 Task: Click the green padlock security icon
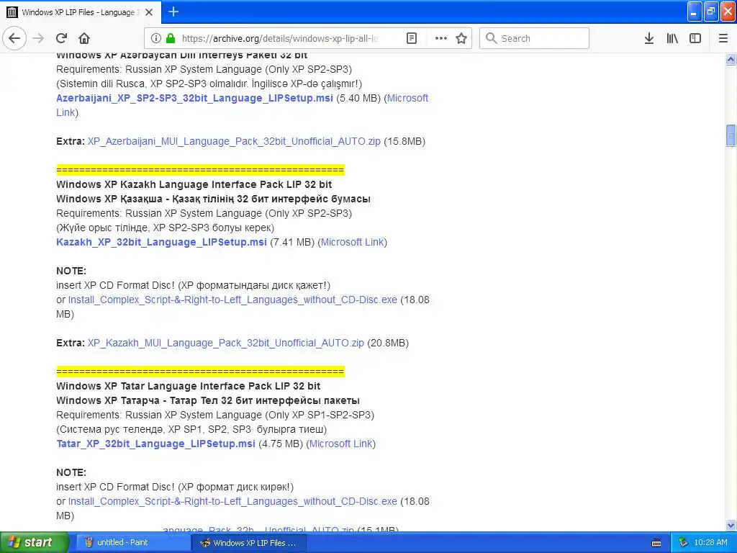pyautogui.click(x=171, y=38)
